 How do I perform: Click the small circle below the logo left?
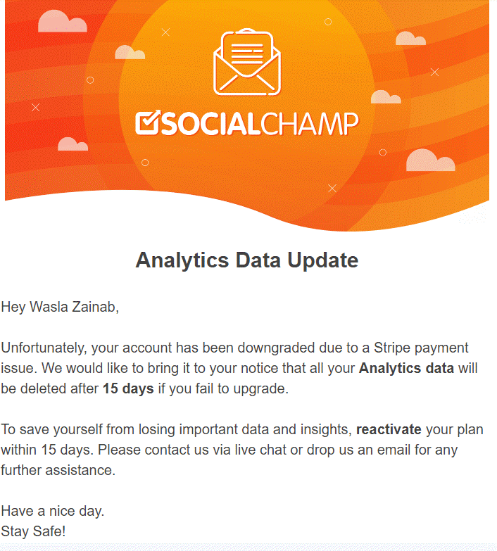coord(145,163)
